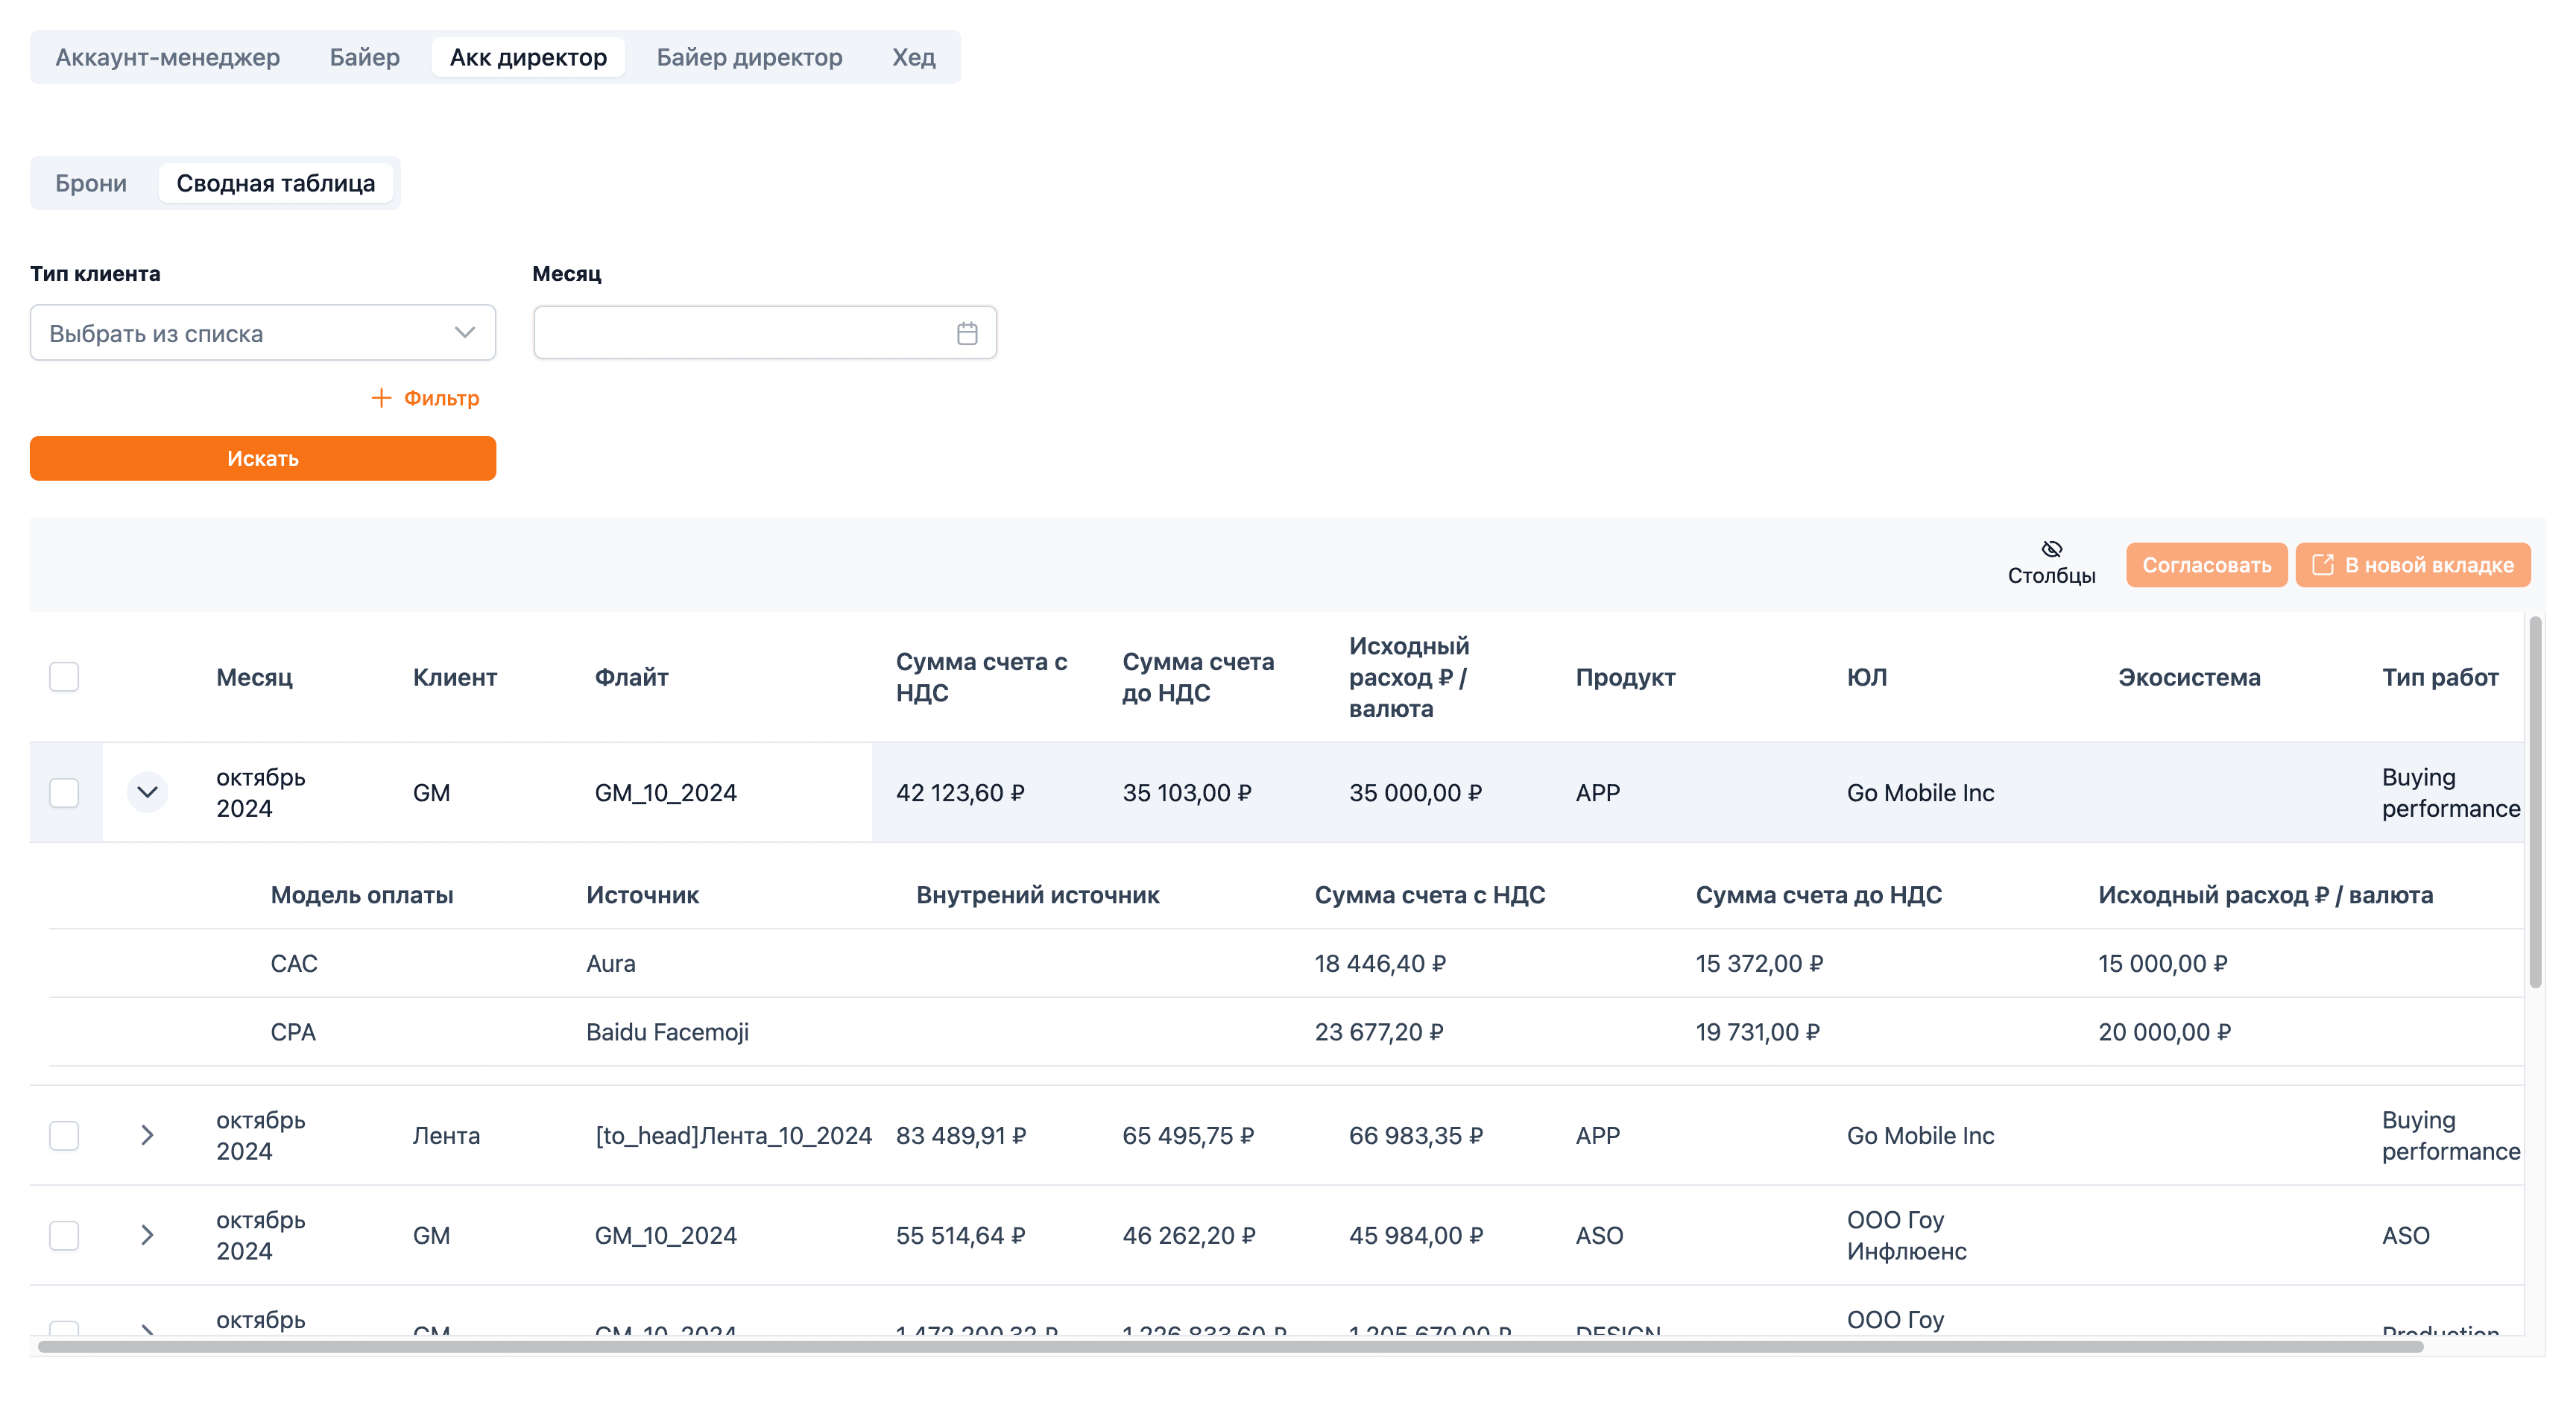Open the Аккаунт-менеджер role tab
The height and width of the screenshot is (1428, 2576).
tap(167, 57)
